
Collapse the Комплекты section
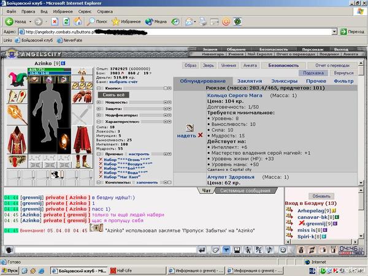pos(99,182)
